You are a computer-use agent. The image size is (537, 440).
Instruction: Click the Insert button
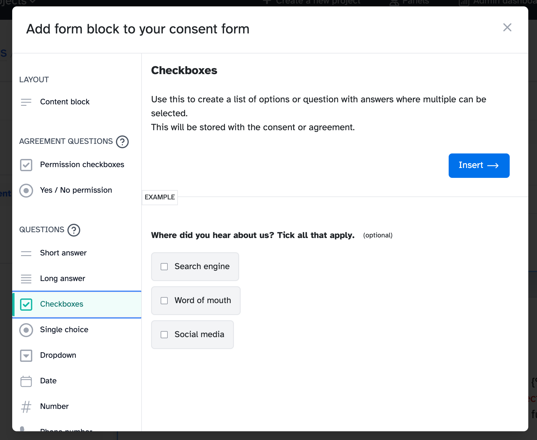click(x=479, y=165)
